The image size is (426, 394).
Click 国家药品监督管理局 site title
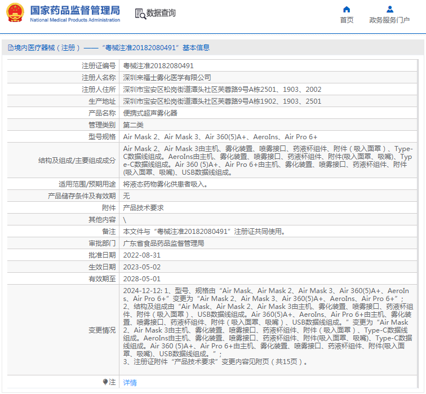(x=75, y=11)
